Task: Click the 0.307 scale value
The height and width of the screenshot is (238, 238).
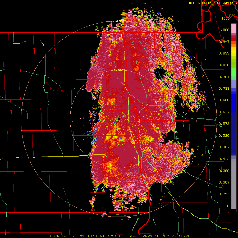Action: coord(224,182)
